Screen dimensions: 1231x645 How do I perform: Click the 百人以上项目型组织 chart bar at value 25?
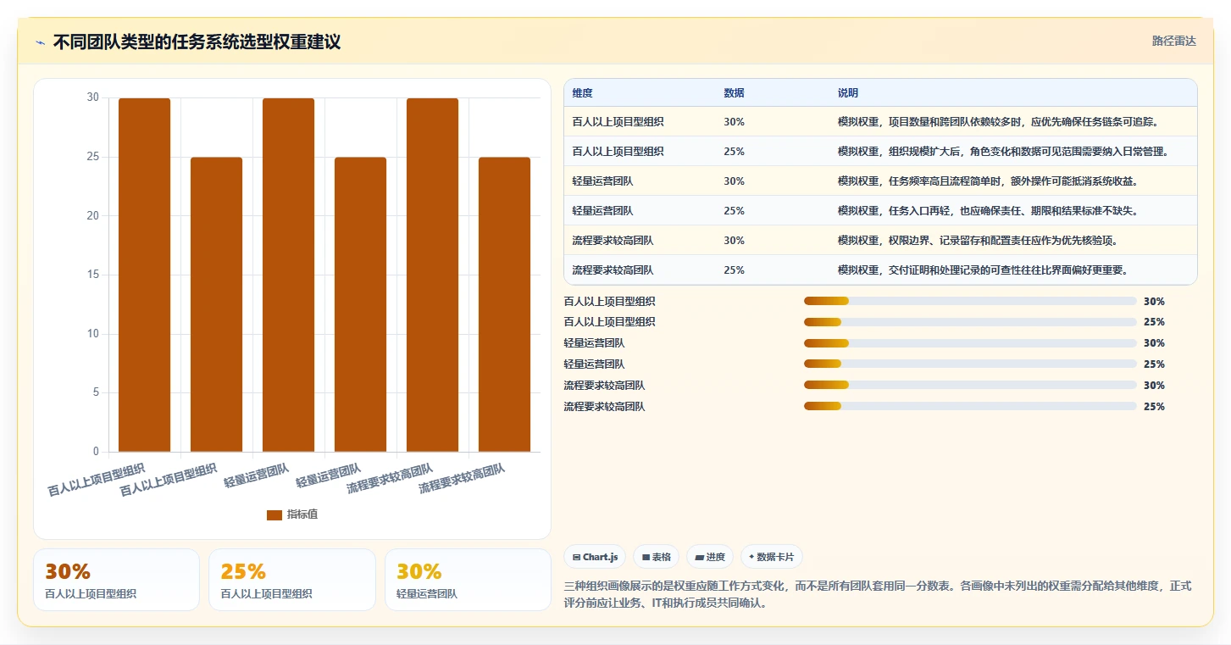pyautogui.click(x=216, y=304)
